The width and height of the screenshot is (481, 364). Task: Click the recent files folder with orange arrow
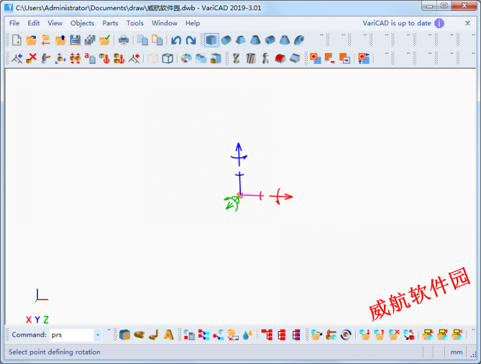(x=45, y=40)
